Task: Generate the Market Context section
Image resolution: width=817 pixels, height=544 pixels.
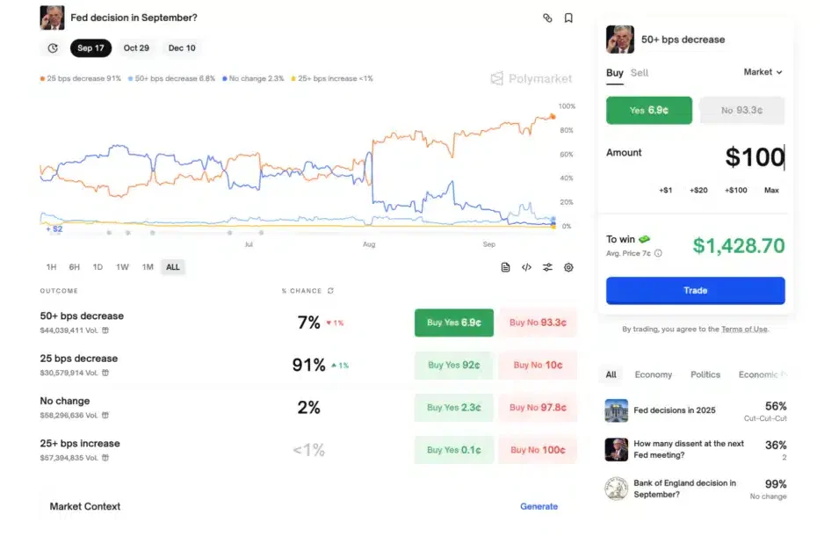Action: tap(539, 506)
